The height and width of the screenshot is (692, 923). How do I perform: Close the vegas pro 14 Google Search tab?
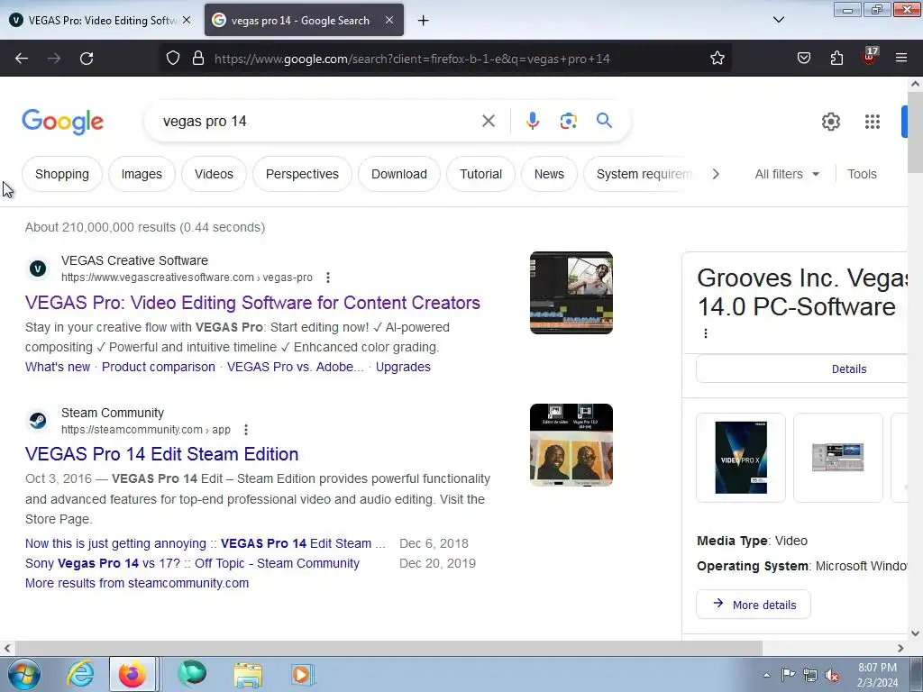pos(389,20)
